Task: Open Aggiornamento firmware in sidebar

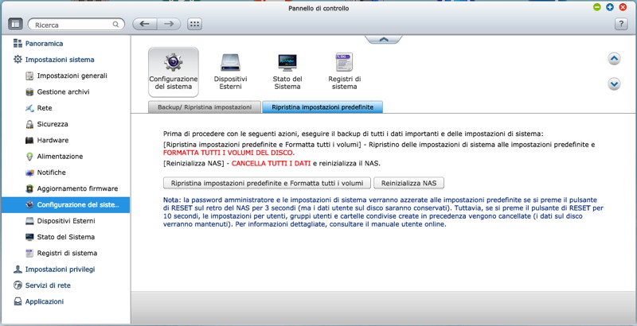Action: (x=76, y=188)
